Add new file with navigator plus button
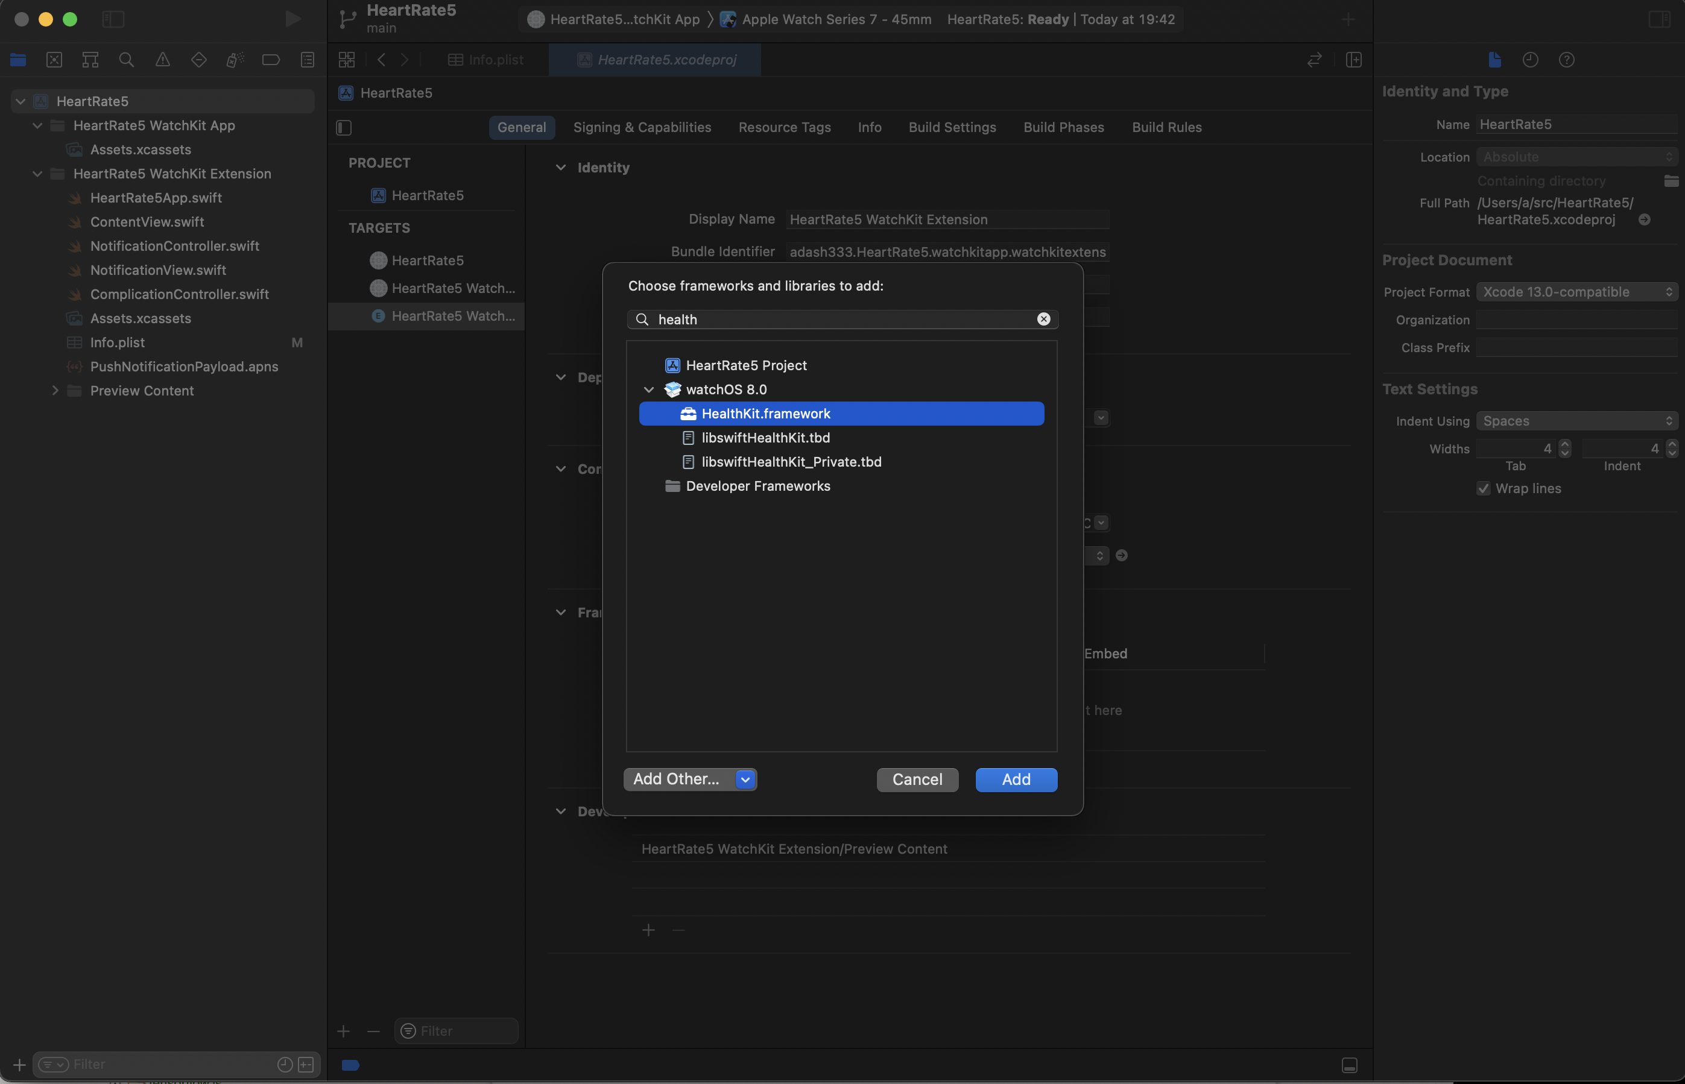1685x1084 pixels. (19, 1064)
